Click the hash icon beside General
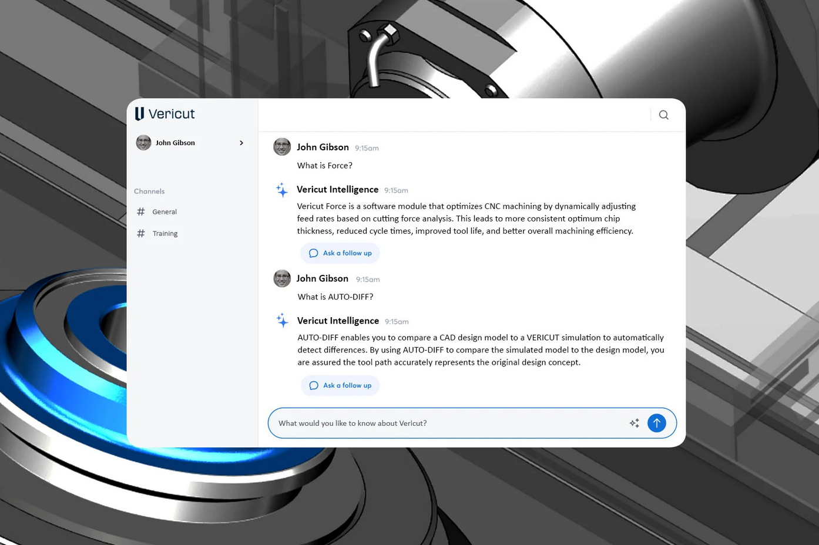The height and width of the screenshot is (545, 819). (141, 211)
